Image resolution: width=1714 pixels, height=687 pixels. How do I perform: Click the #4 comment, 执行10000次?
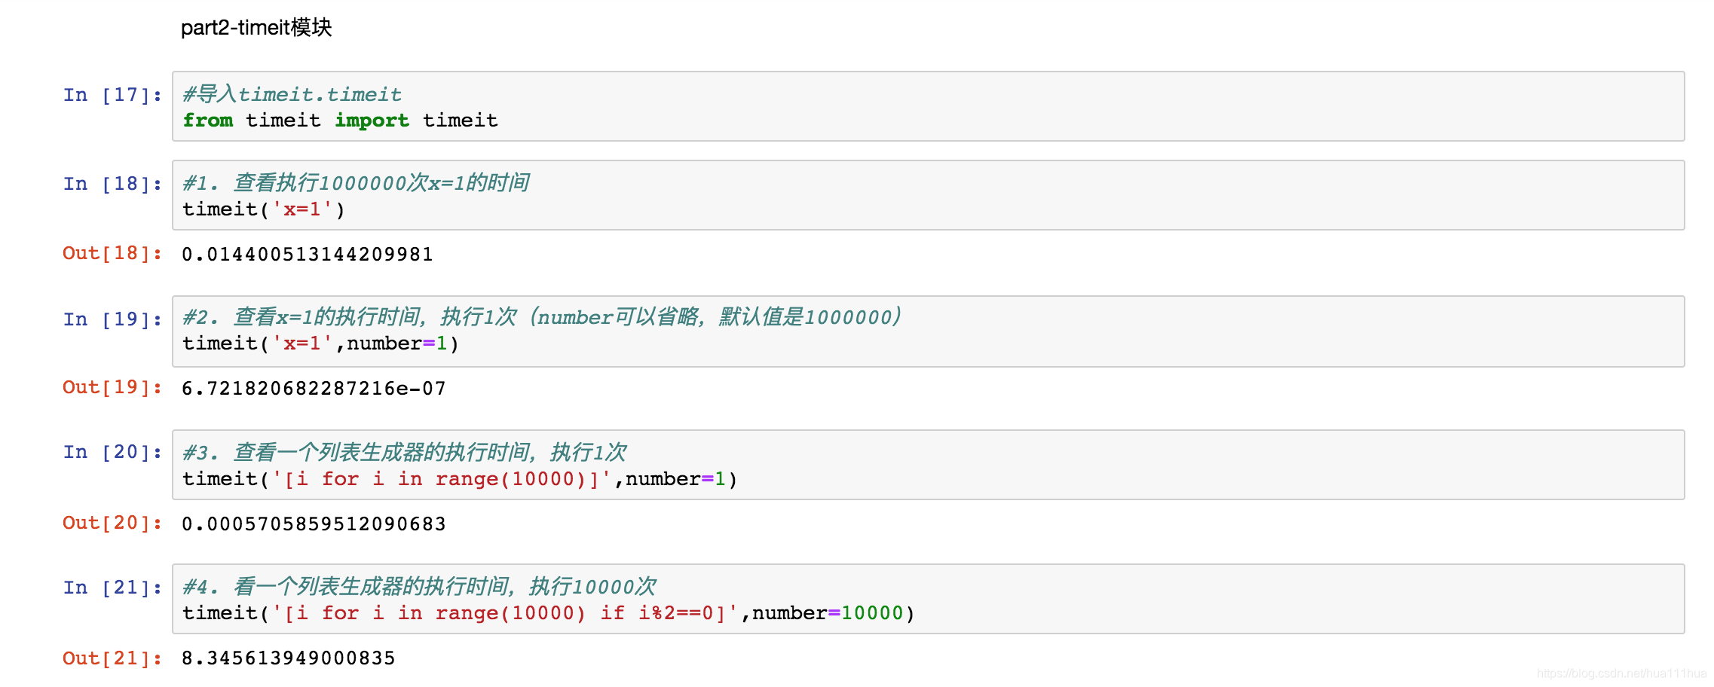[419, 586]
